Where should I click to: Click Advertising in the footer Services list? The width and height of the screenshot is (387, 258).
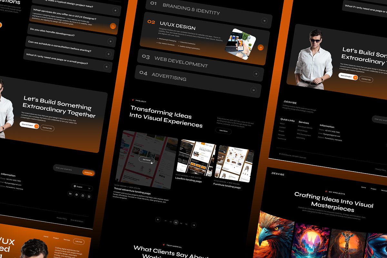(x=301, y=138)
